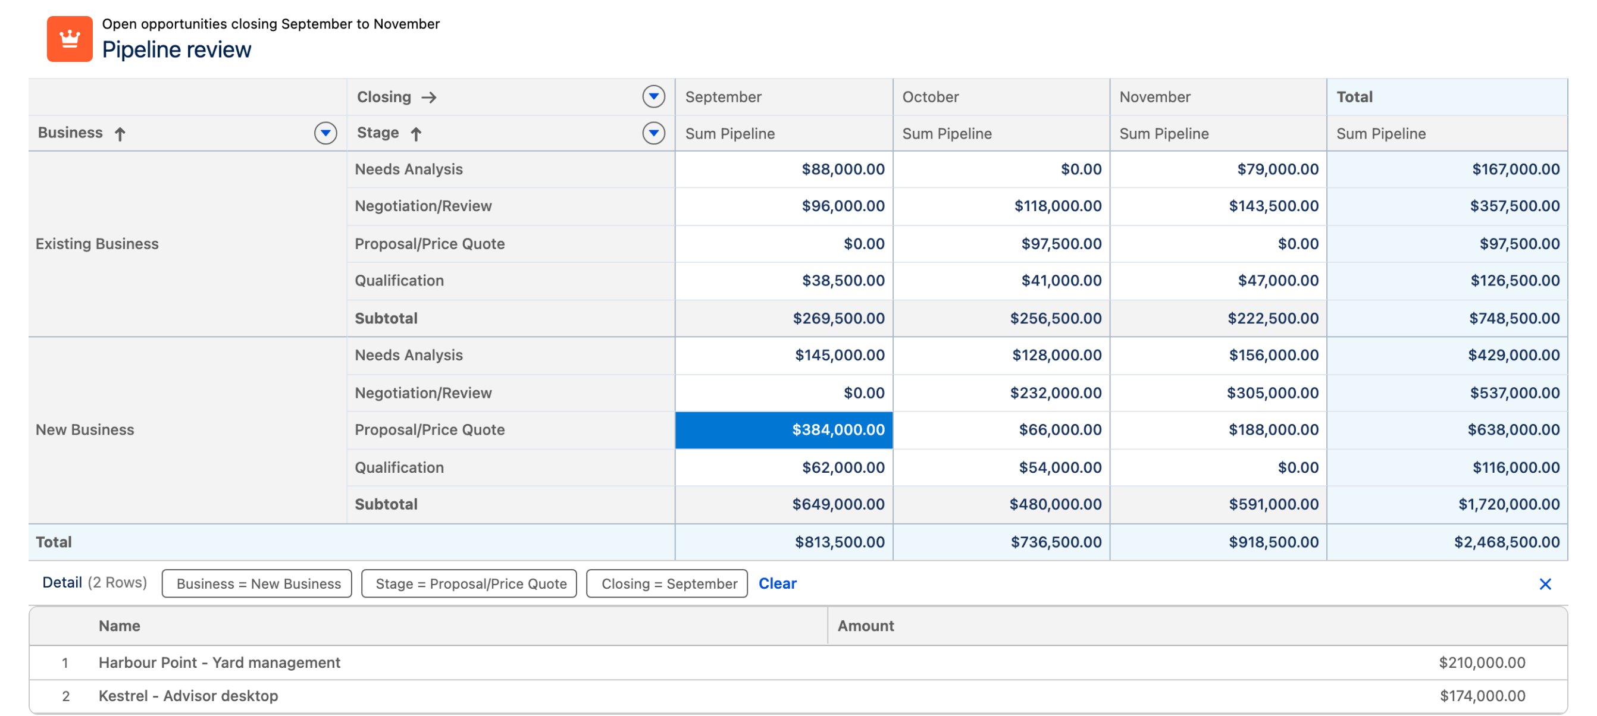
Task: Click the Business = New Business filter chip
Action: 257,583
